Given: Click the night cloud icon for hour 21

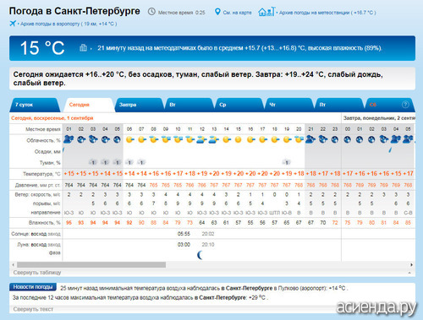Looking at the screenshot, I should [310, 139].
